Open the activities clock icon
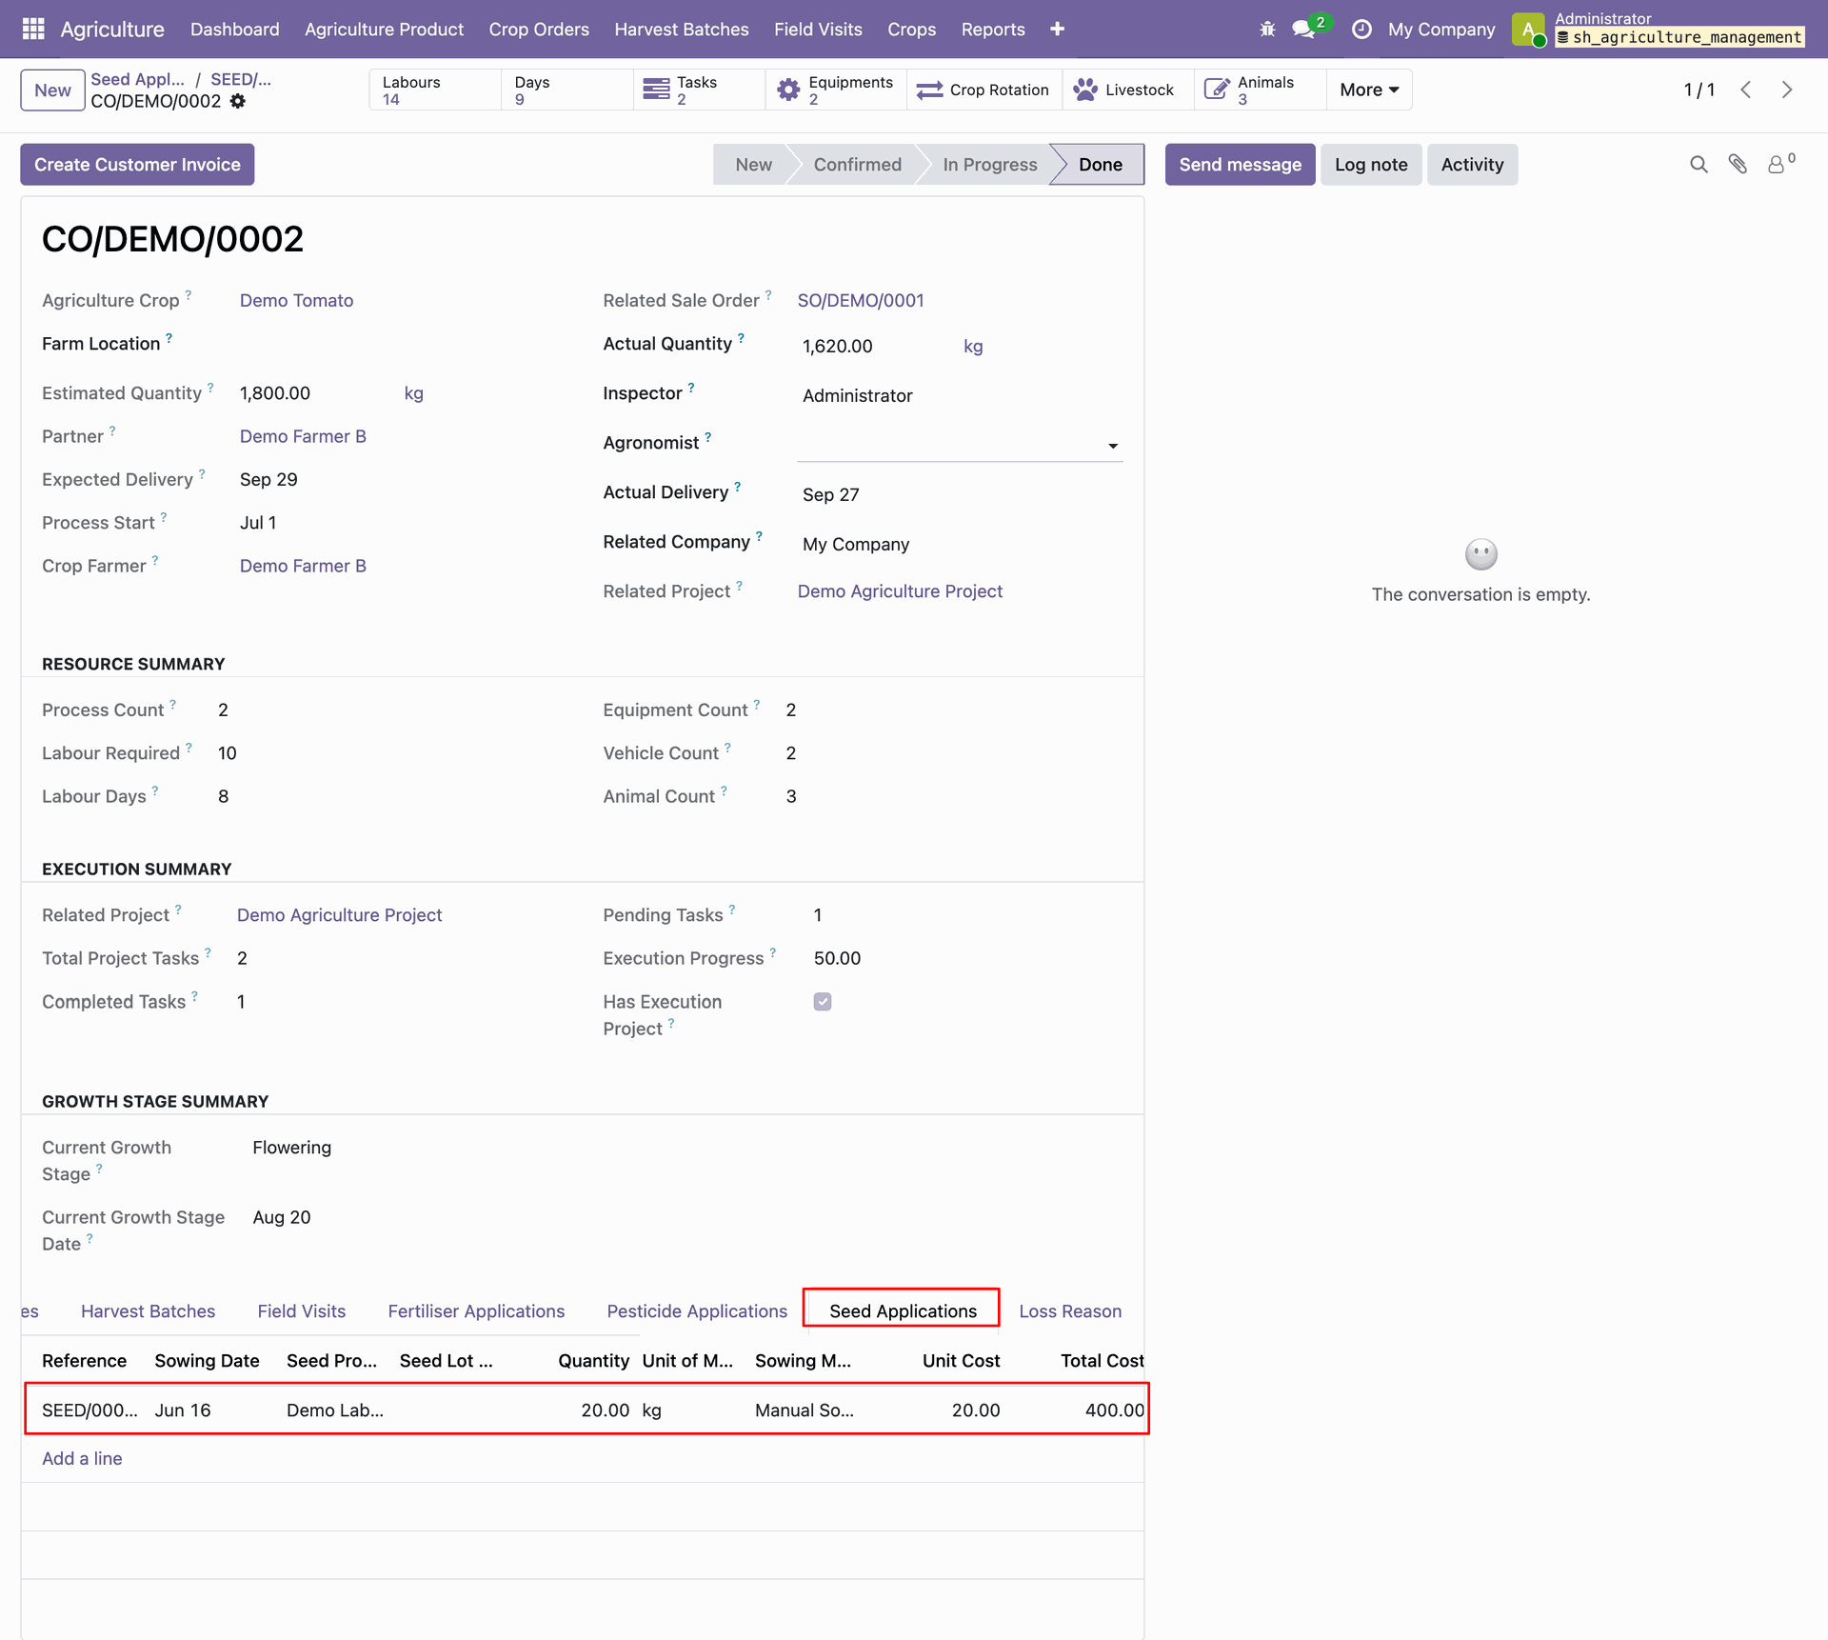Screen dimensions: 1828x1640 1361,29
